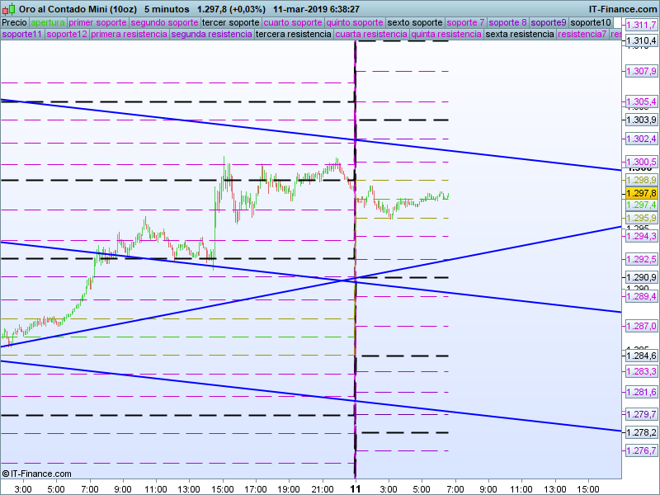
Task: Click the 'primera resistencia' indicator label
Action: point(129,35)
